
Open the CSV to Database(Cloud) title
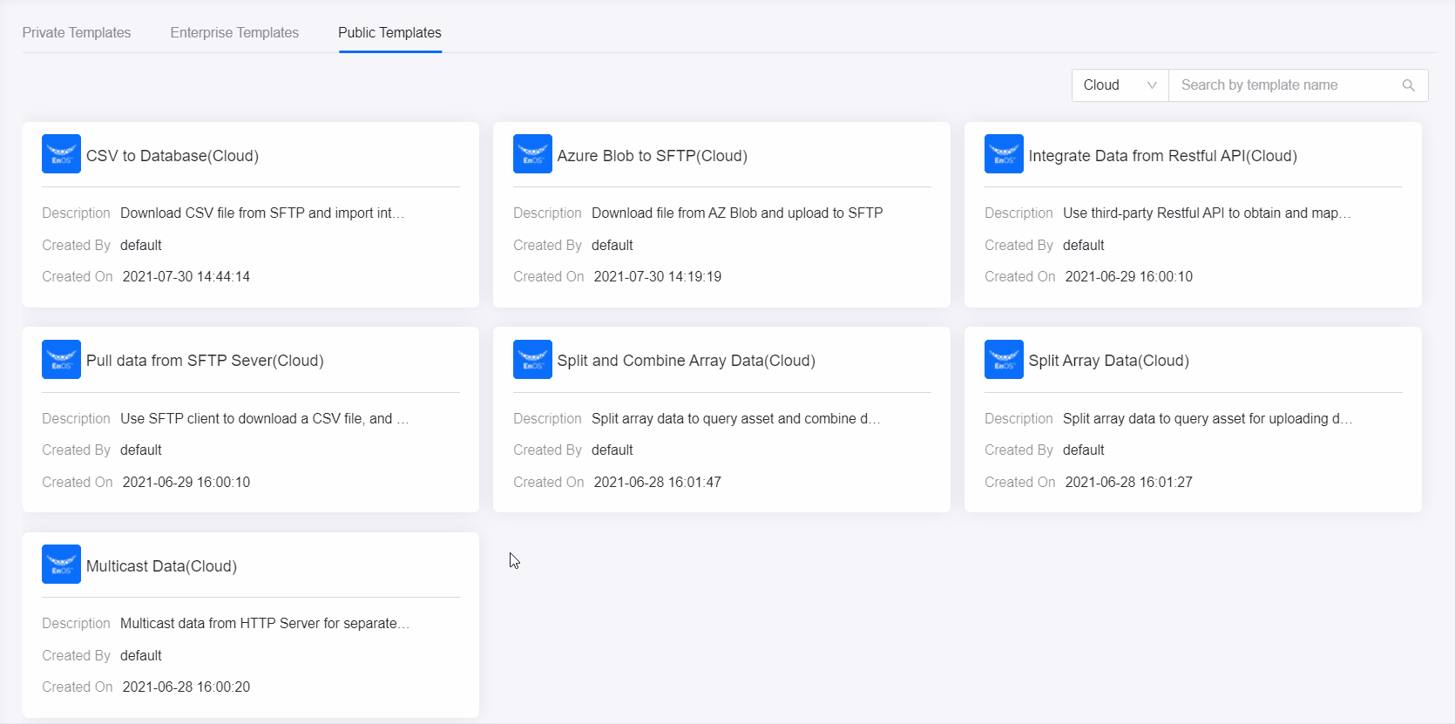[173, 156]
